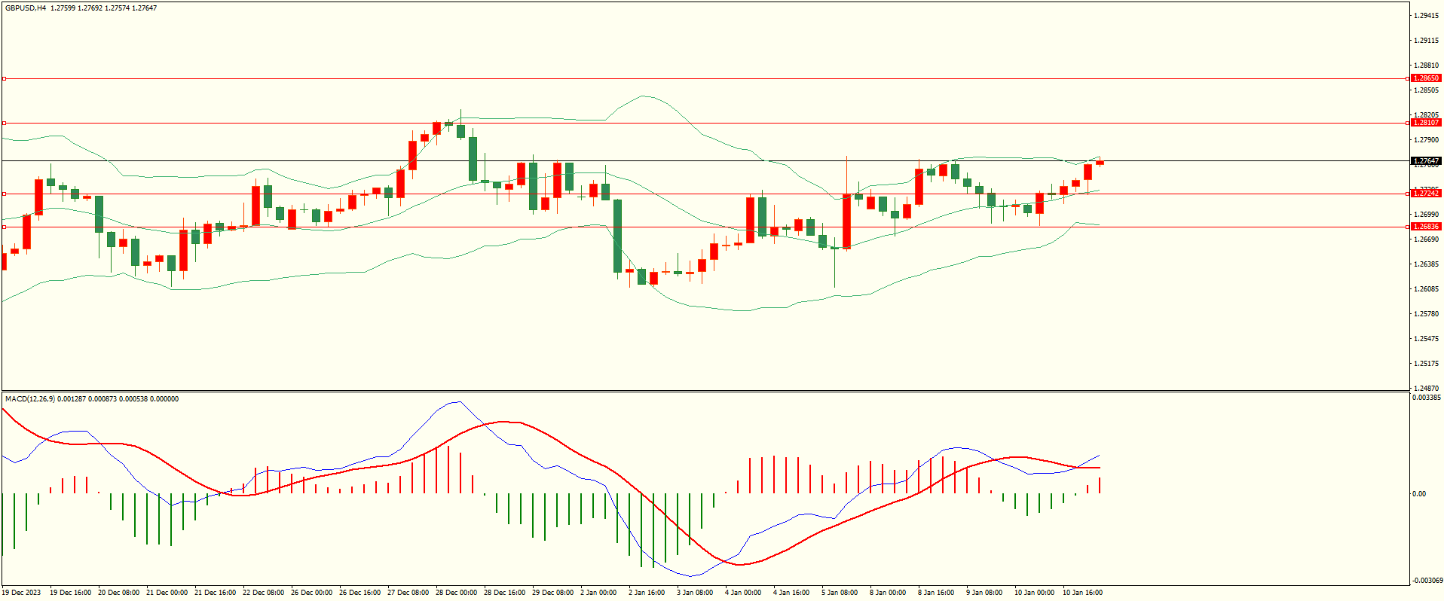1444x601 pixels.
Task: Click the 9 Jan 08:00 time label
Action: click(x=985, y=593)
